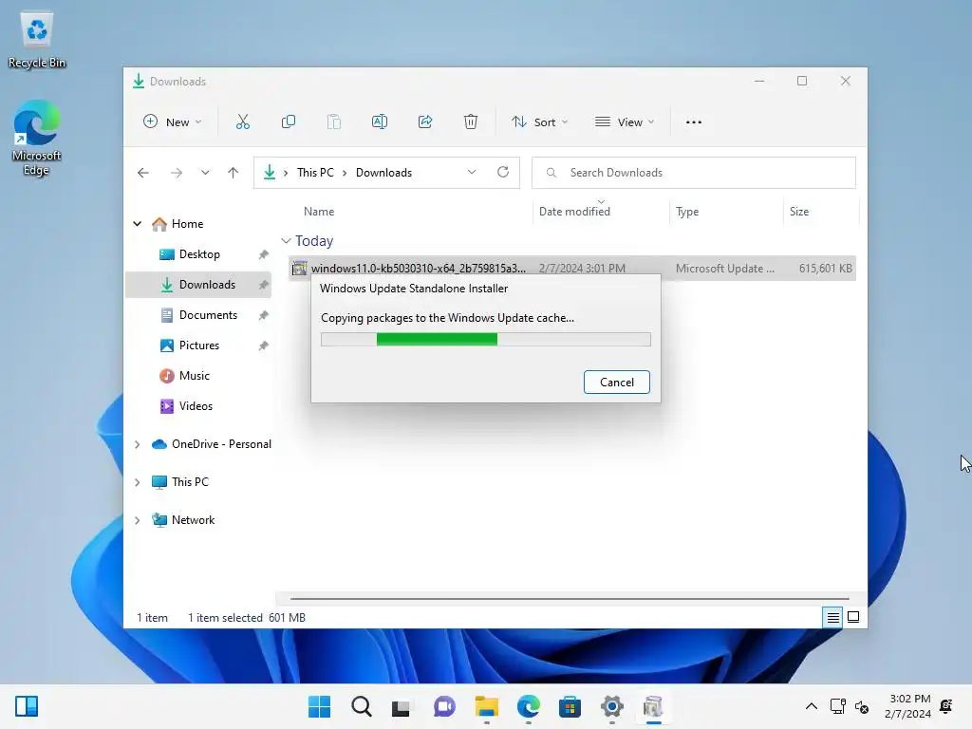Expand address bar history chevron

[472, 173]
